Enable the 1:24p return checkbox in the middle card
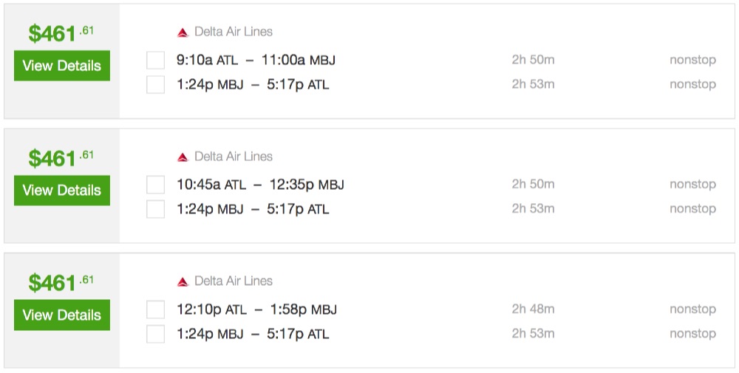This screenshot has height=373, width=739. (x=155, y=209)
